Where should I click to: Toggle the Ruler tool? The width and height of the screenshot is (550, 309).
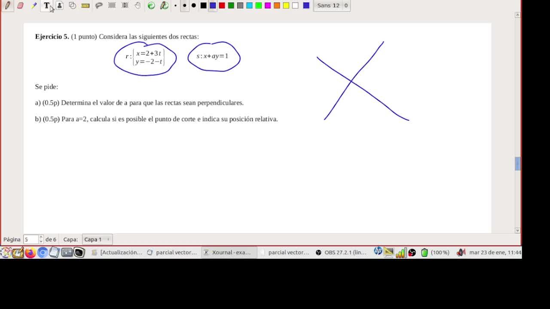[86, 6]
